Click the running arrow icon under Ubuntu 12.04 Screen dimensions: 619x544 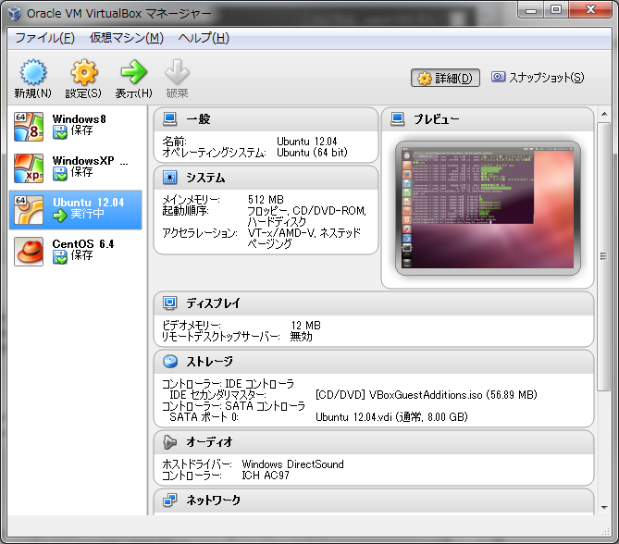pyautogui.click(x=60, y=216)
